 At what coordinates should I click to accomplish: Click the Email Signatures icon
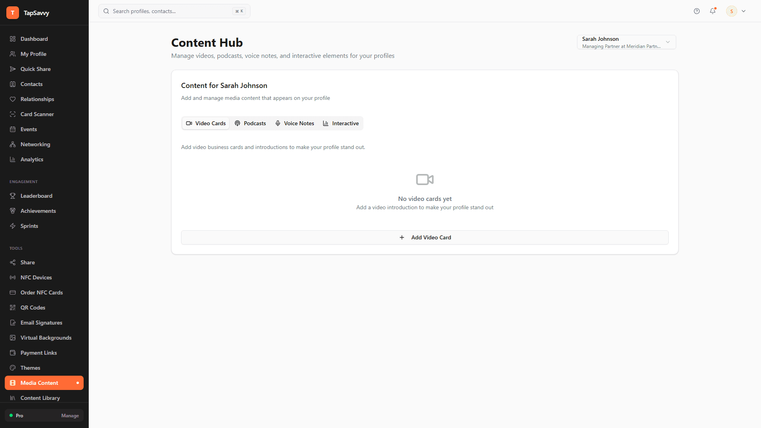point(13,323)
